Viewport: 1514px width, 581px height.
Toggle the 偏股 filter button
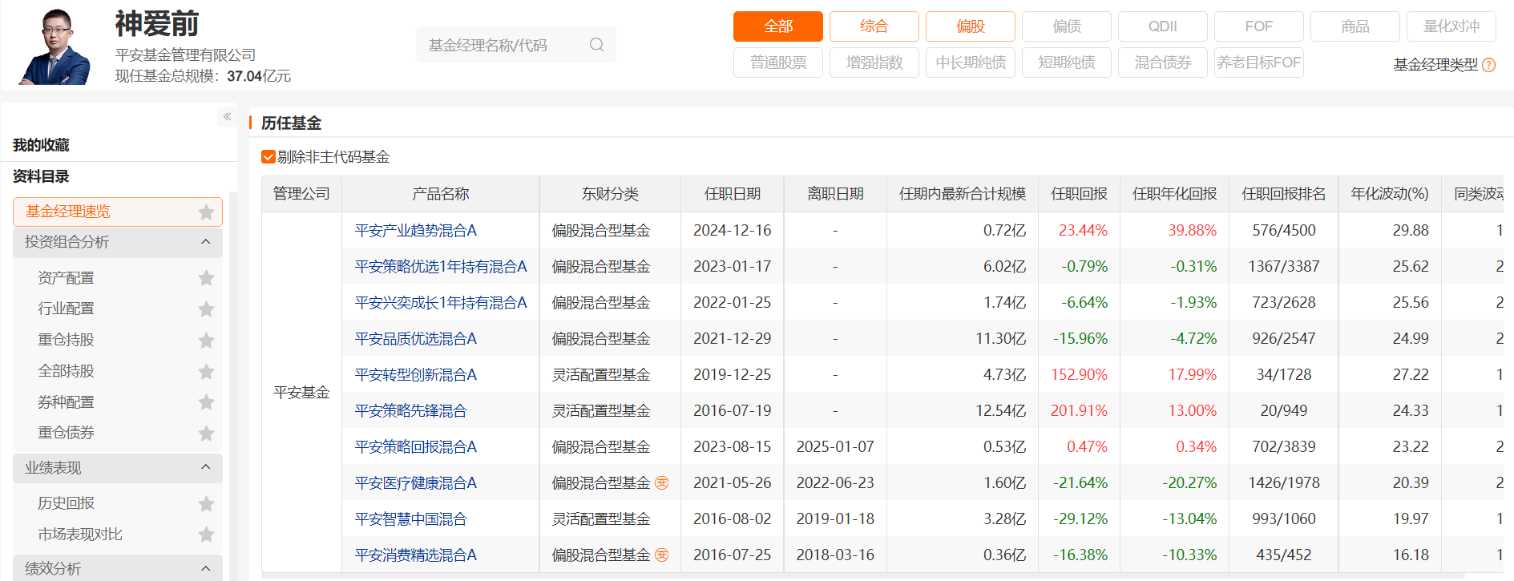970,26
